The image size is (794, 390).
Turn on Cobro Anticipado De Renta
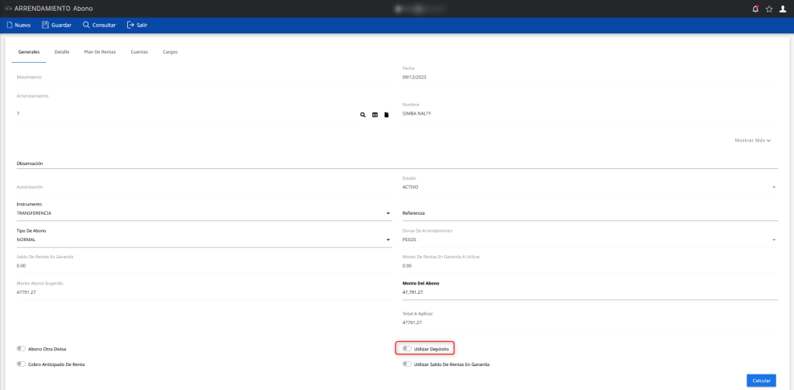coord(21,364)
